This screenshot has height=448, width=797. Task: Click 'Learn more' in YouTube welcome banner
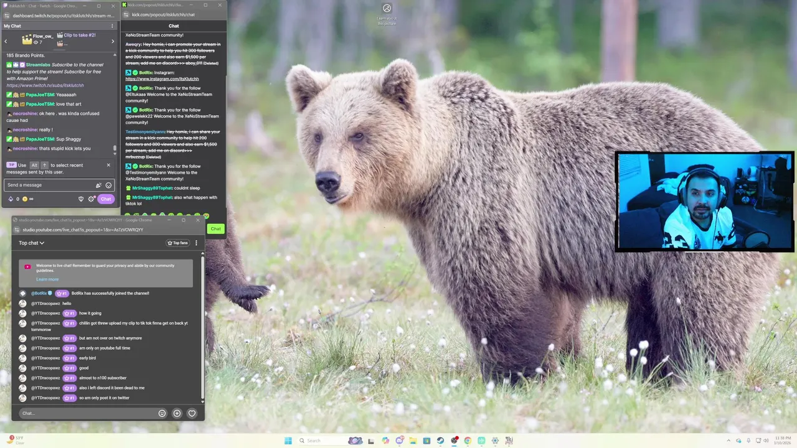tap(47, 279)
